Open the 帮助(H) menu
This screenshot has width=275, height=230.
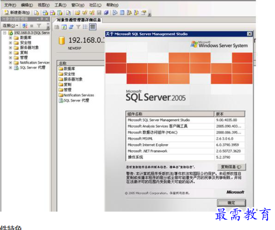click(x=112, y=5)
